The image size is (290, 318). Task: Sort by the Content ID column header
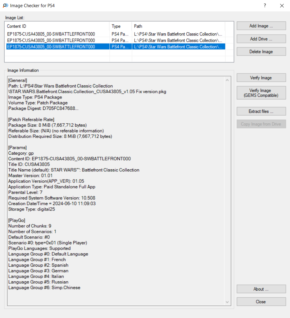click(x=57, y=26)
